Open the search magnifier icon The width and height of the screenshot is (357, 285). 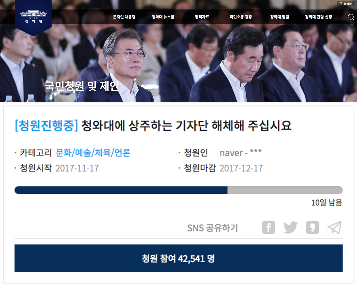click(351, 17)
